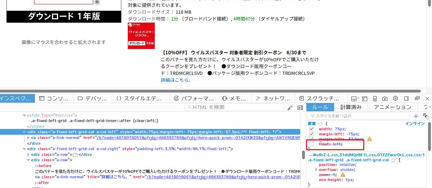Collapse the selected a-col-left div node

tap(24, 132)
